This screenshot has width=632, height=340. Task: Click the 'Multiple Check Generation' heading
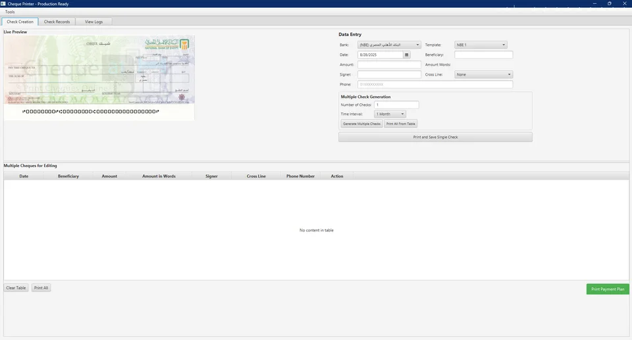coord(365,97)
